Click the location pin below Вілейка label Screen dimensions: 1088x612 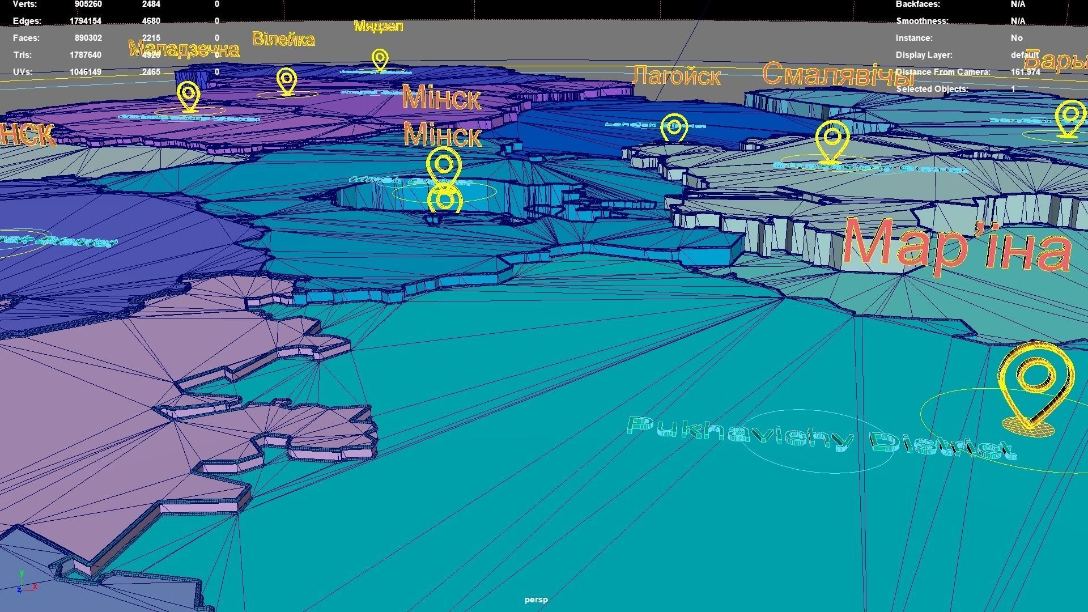click(287, 80)
